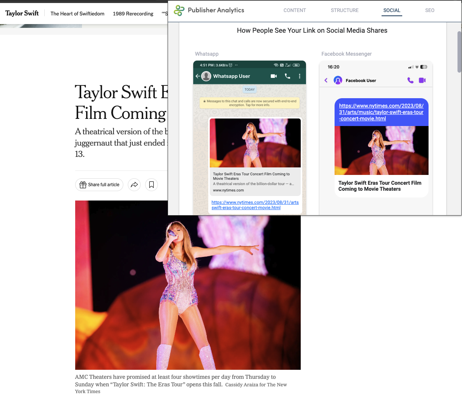
Task: Click Facebook User avatar icon
Action: (338, 80)
